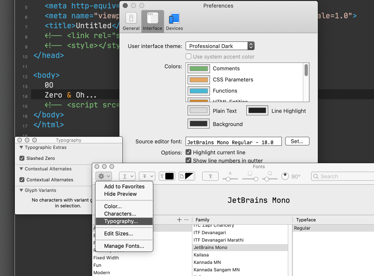Click the Source editor font field

(234, 142)
